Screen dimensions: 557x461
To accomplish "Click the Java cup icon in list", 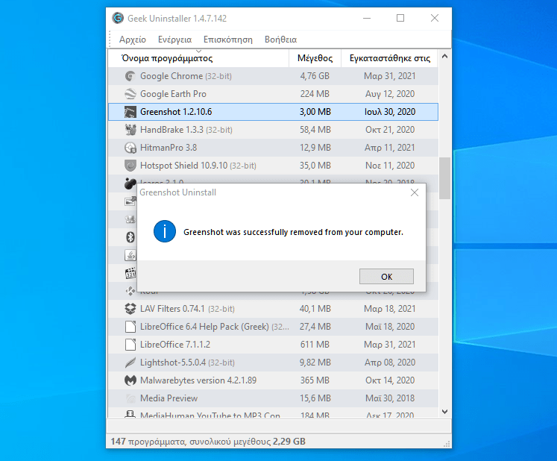I will [x=130, y=255].
